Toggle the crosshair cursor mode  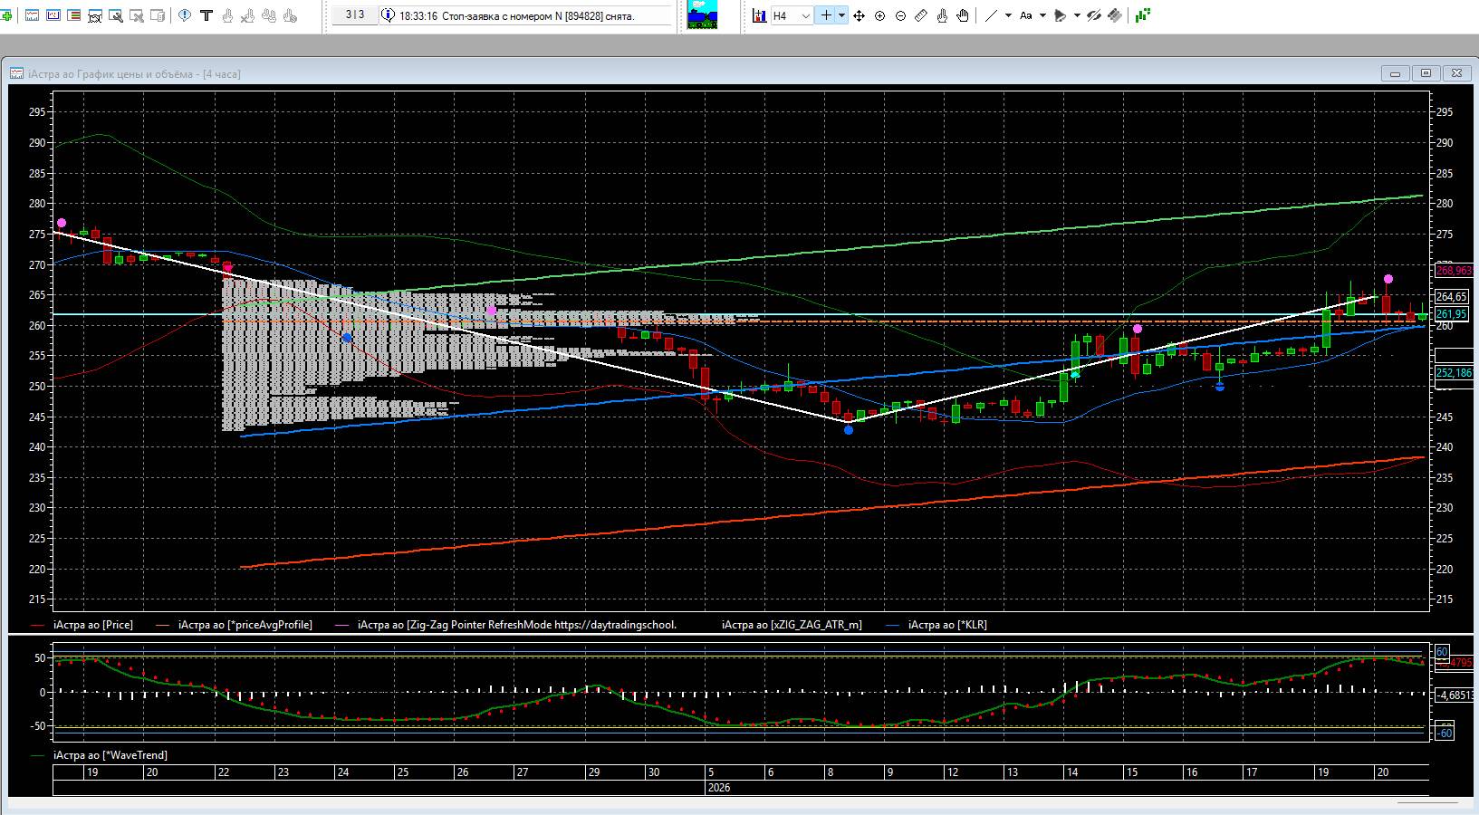(825, 15)
